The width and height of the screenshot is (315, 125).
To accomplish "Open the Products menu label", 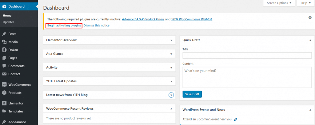I will tap(15, 93).
